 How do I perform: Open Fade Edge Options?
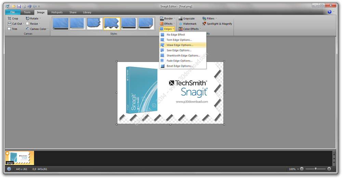click(x=183, y=61)
